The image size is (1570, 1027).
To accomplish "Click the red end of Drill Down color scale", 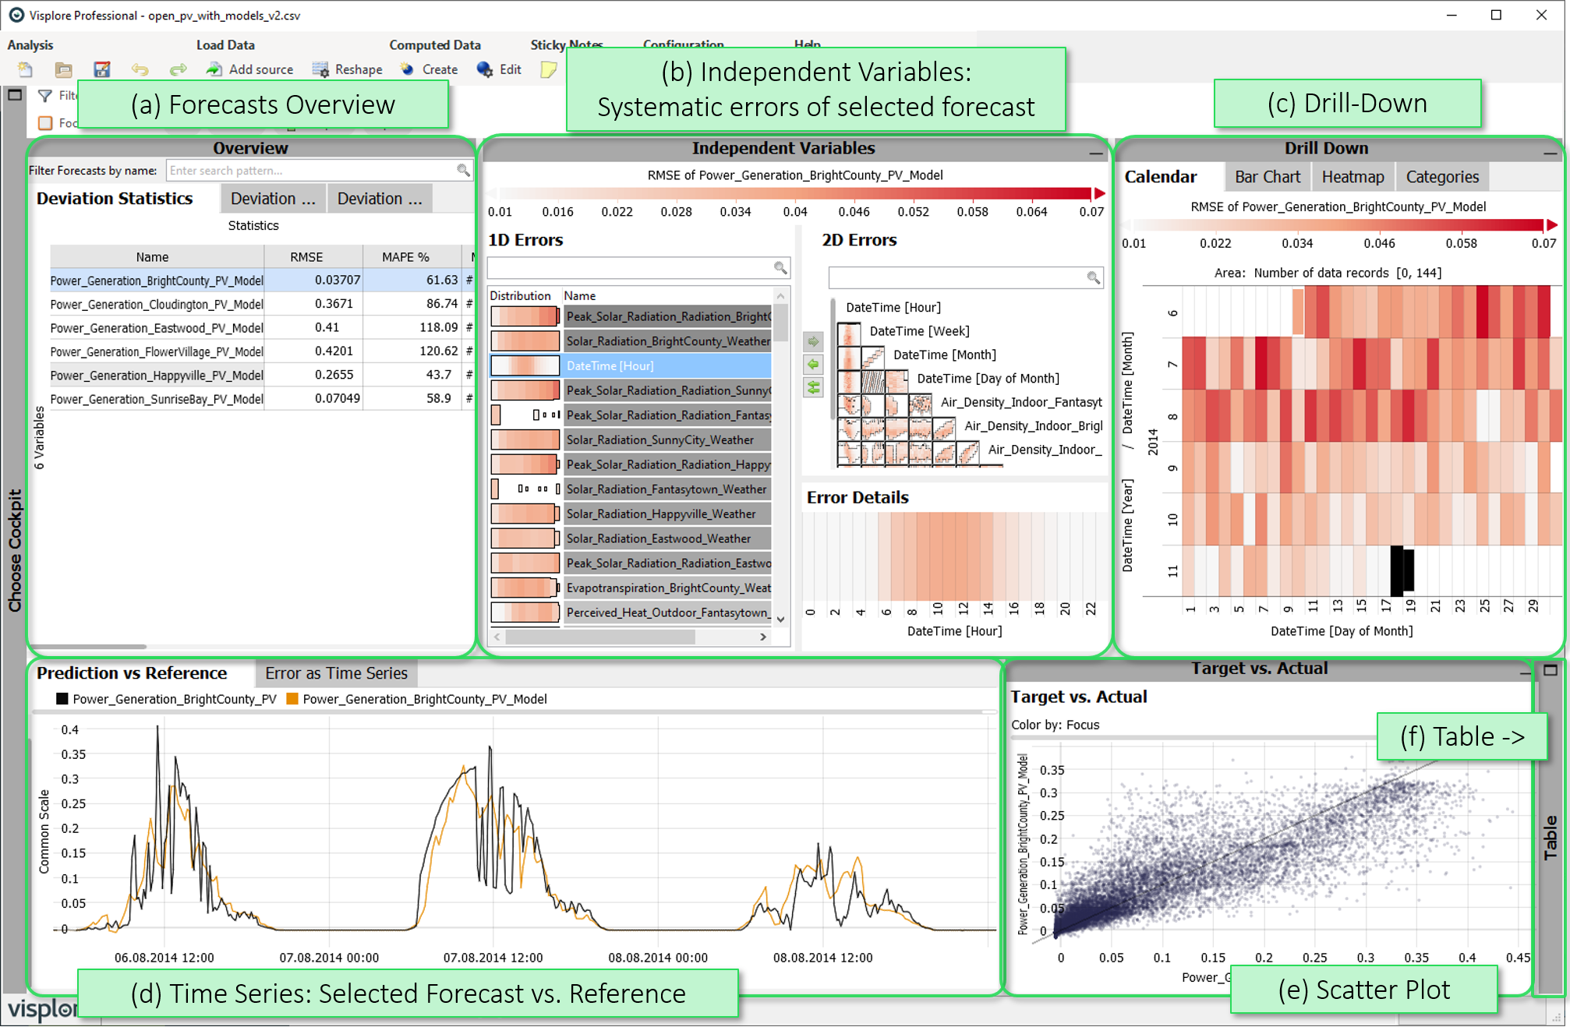I will pyautogui.click(x=1550, y=224).
